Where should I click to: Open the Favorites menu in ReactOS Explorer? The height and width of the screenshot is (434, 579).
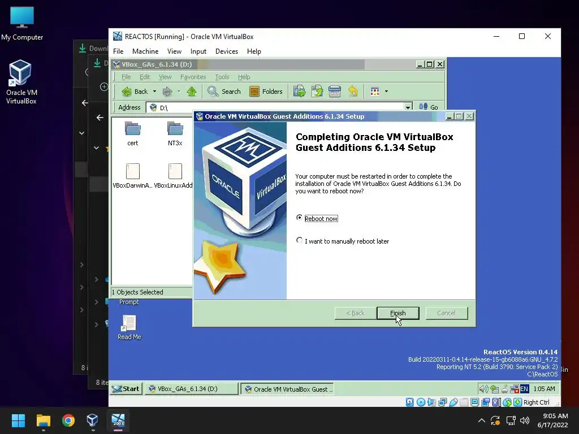[193, 77]
